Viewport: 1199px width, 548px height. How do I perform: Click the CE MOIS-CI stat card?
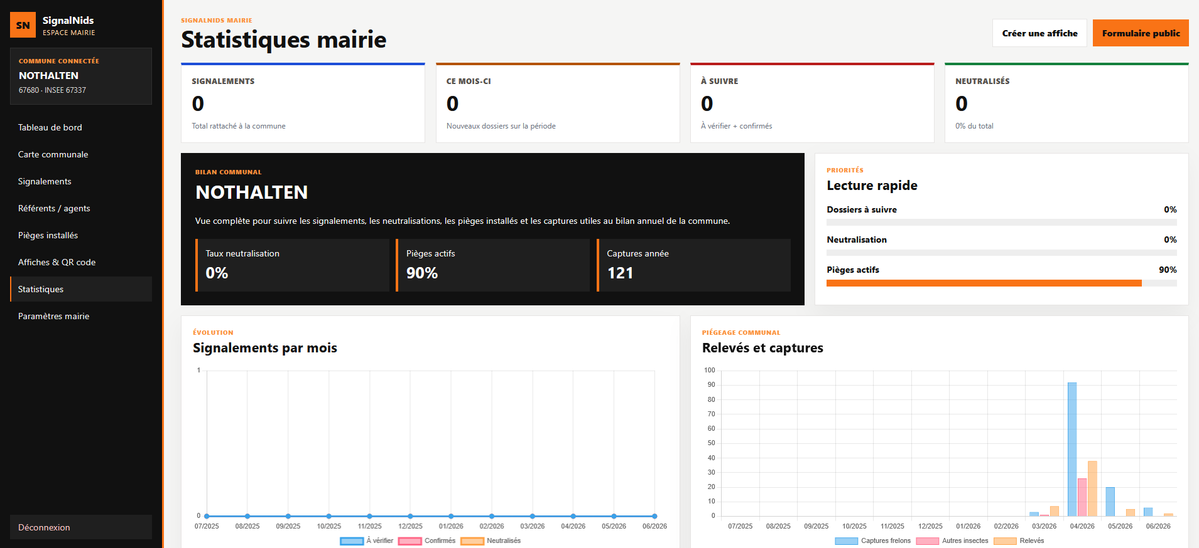[x=558, y=103]
